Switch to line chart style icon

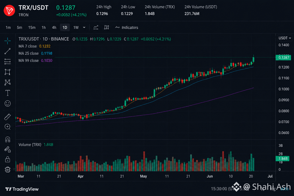pos(96,27)
